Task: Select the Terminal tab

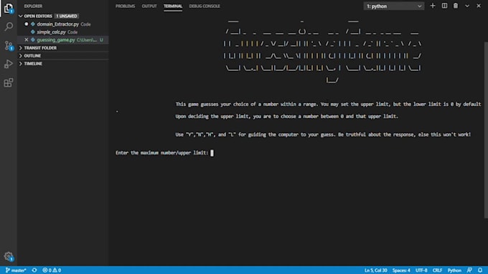Action: tap(173, 6)
